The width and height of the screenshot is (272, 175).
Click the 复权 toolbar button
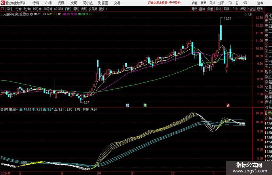(194, 9)
